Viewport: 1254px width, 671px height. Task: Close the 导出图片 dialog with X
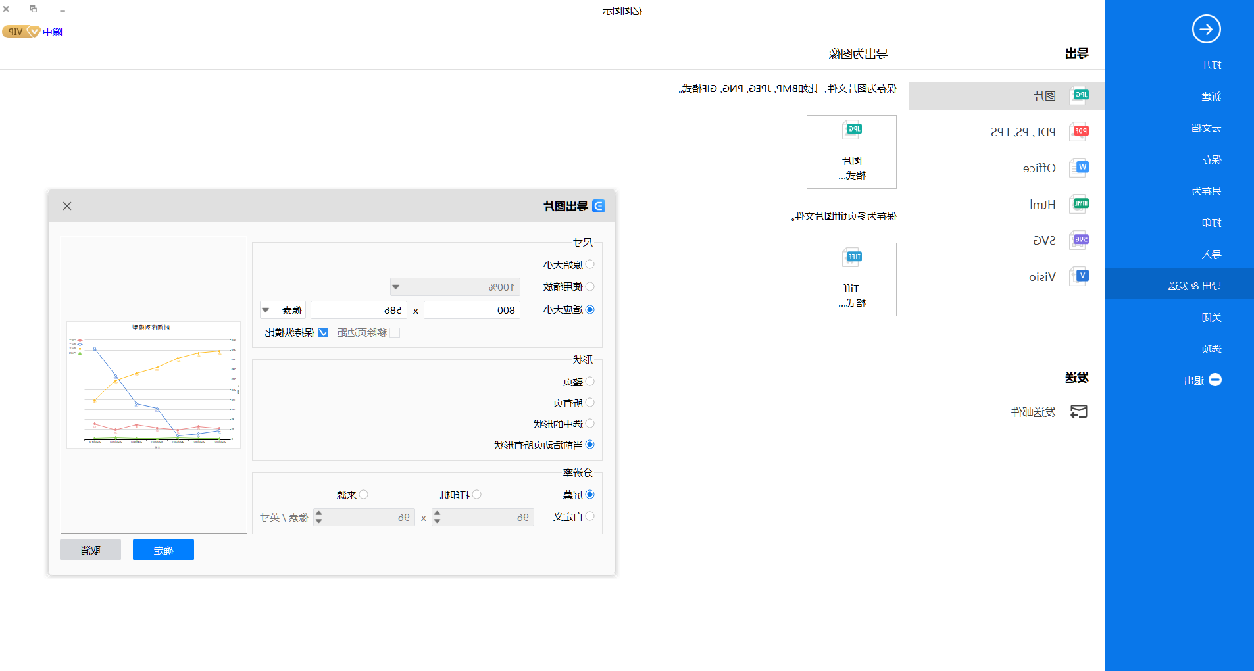pyautogui.click(x=67, y=206)
